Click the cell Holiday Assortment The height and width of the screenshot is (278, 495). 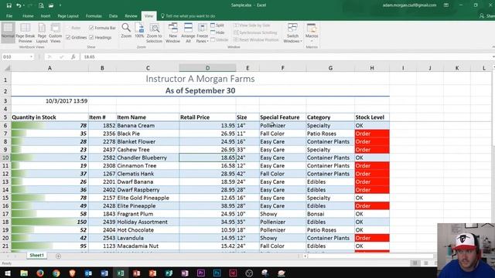tap(148, 222)
